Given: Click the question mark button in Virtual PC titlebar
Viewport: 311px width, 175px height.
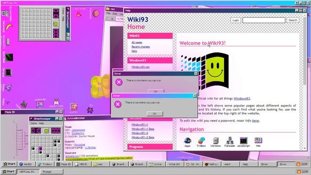Looking at the screenshot, I should [297, 3].
